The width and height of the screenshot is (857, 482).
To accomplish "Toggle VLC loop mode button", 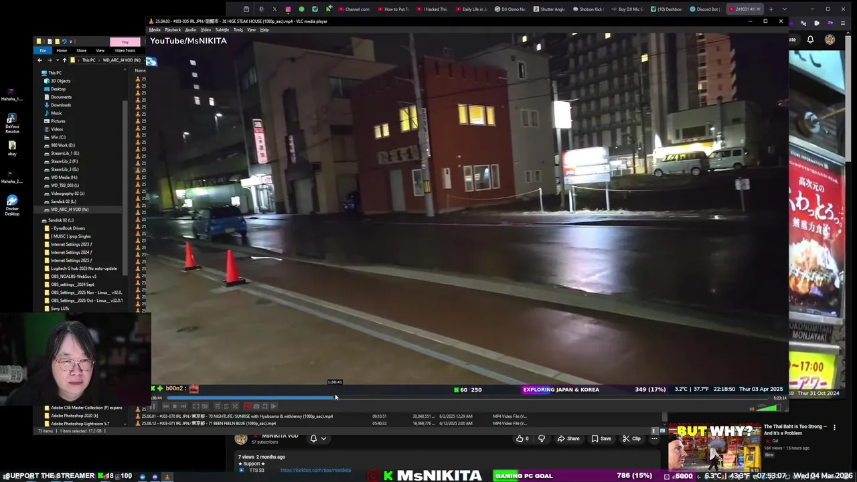I will pos(226,406).
